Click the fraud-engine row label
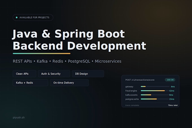This screenshot has height=128, width=192. click(131, 91)
